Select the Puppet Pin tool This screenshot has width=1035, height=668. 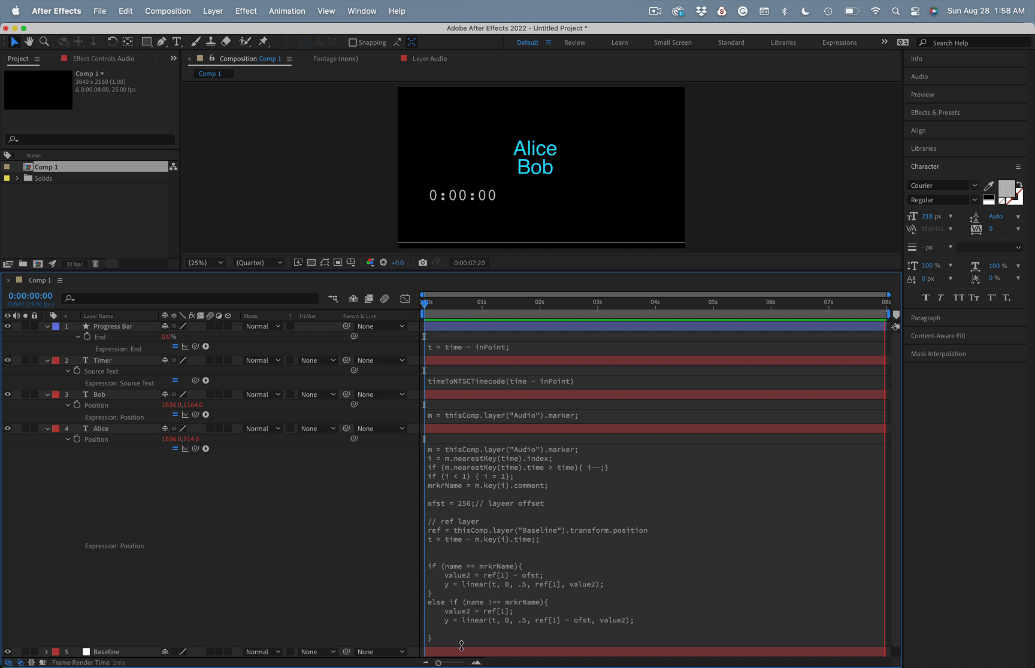pos(264,41)
